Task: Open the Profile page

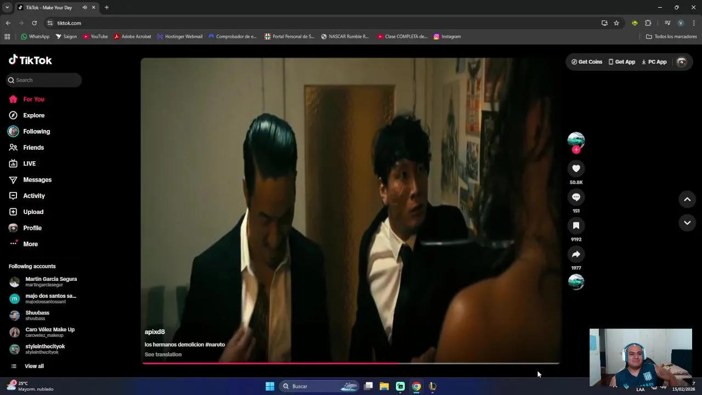Action: pos(25,228)
